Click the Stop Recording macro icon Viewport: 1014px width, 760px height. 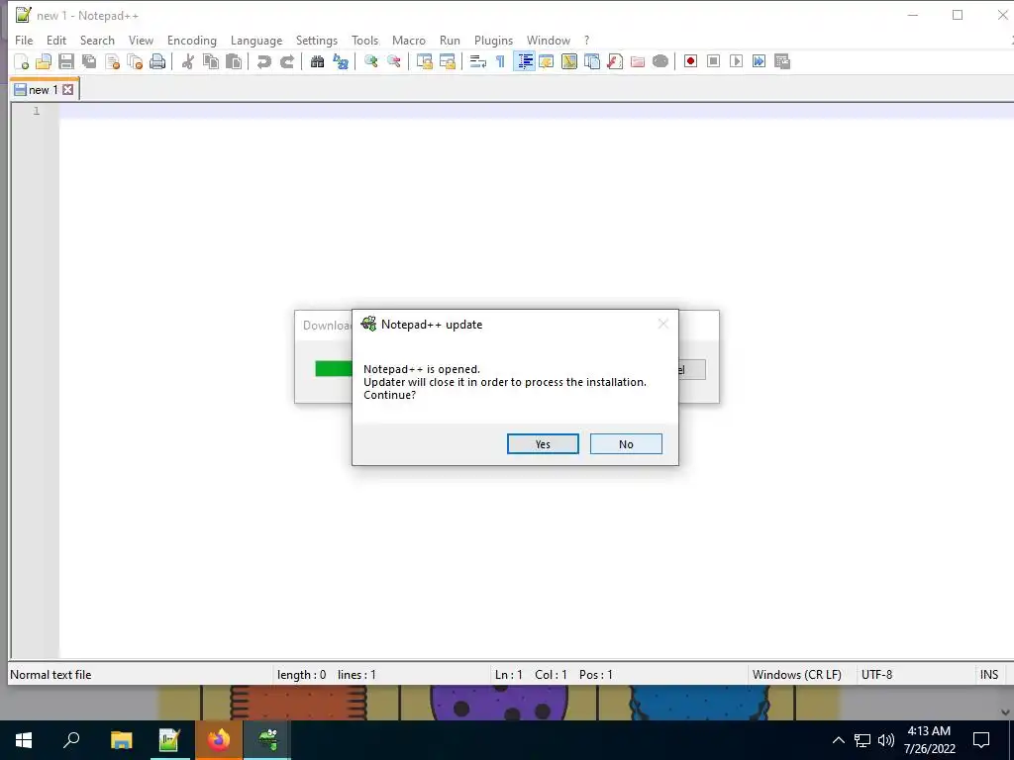[x=713, y=61]
